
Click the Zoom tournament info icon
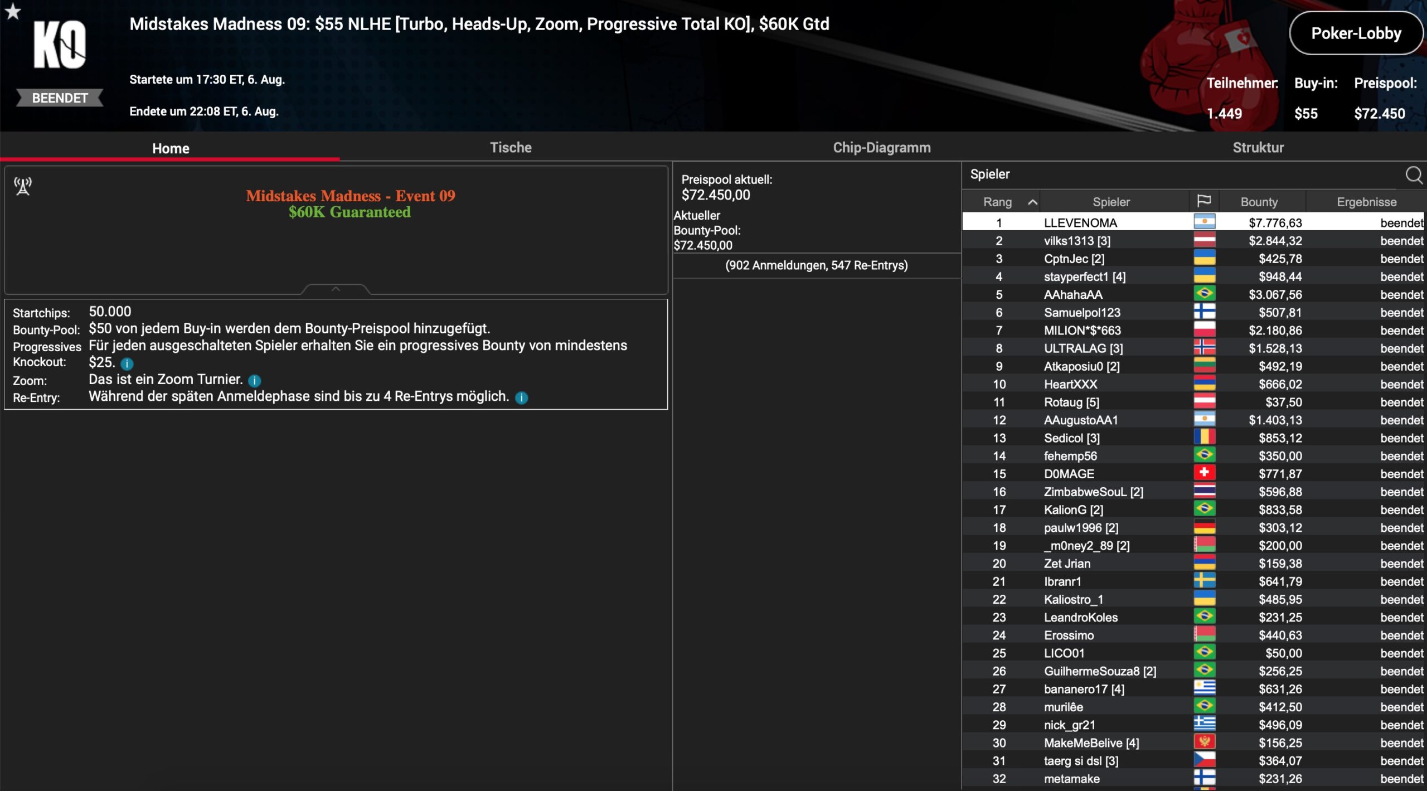point(254,381)
